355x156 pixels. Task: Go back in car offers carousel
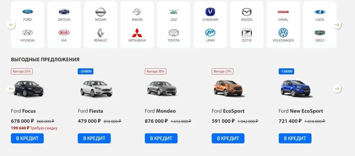(11, 88)
